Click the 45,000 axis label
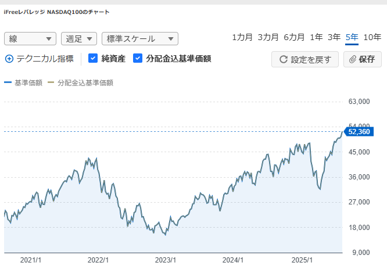Image resolution: width=387 pixels, height=266 pixels. [359, 152]
